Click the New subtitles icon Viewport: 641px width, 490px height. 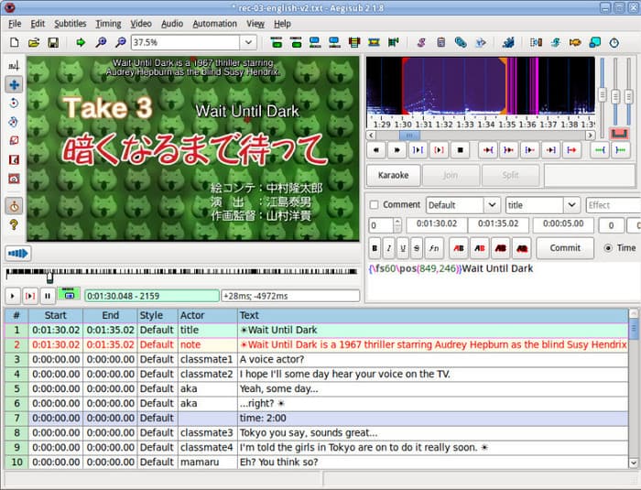click(15, 42)
